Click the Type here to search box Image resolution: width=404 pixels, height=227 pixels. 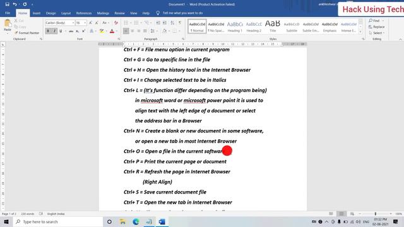tap(59, 221)
